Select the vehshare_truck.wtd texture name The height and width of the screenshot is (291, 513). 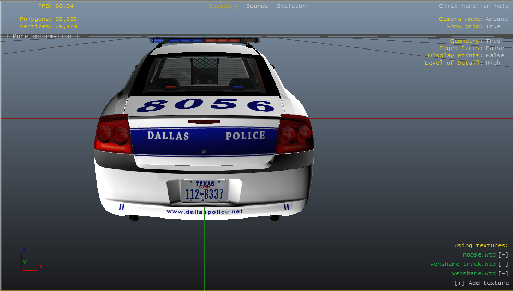click(462, 264)
